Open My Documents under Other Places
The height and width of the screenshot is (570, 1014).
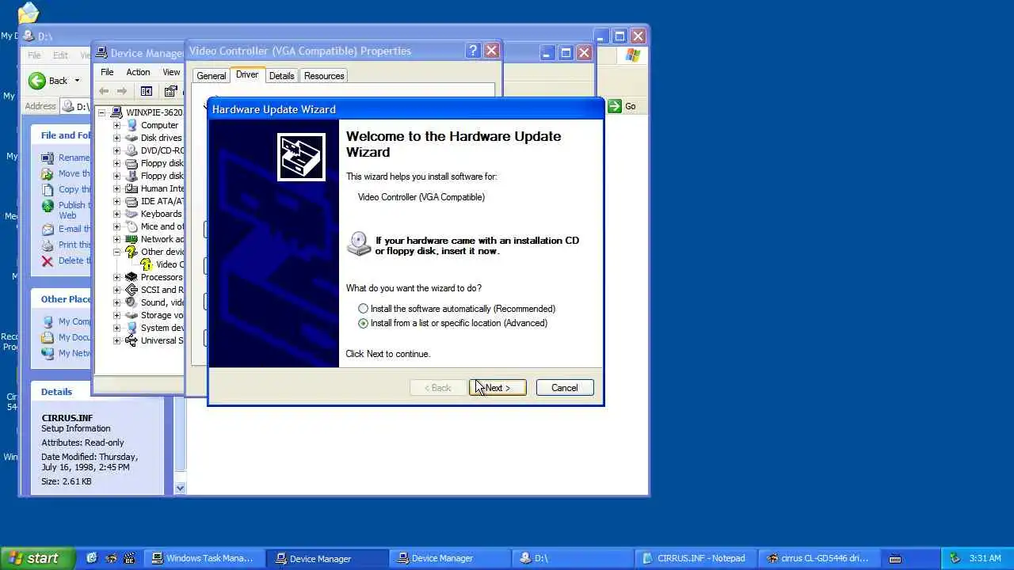pos(74,337)
